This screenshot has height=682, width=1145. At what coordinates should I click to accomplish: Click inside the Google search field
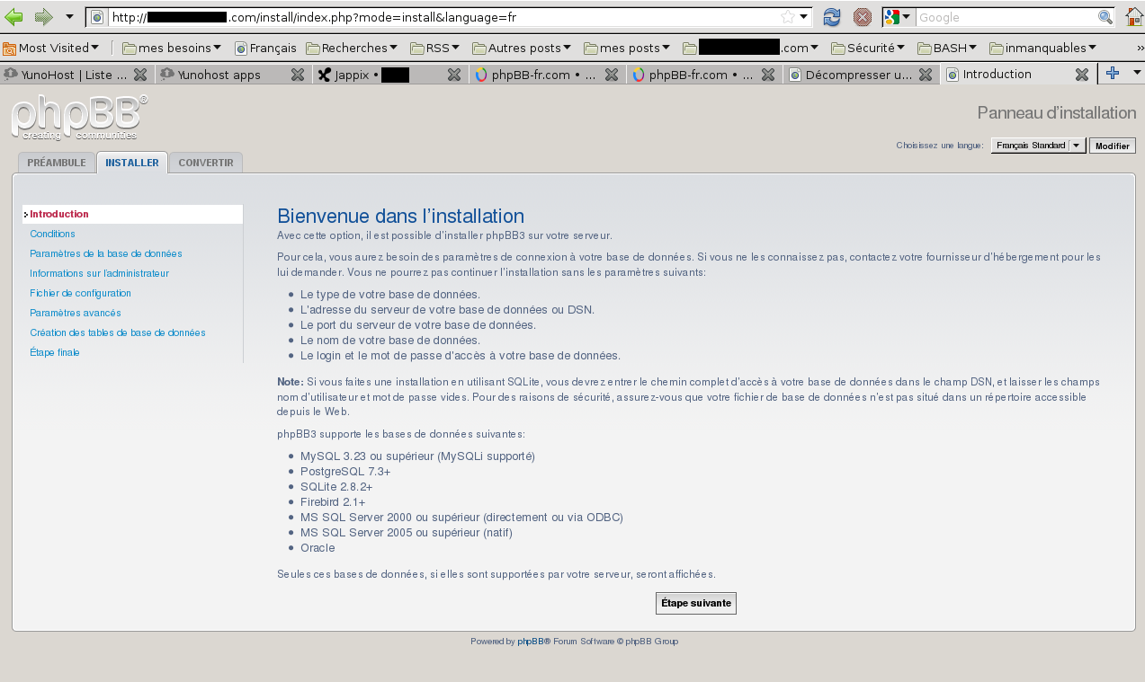[1003, 17]
